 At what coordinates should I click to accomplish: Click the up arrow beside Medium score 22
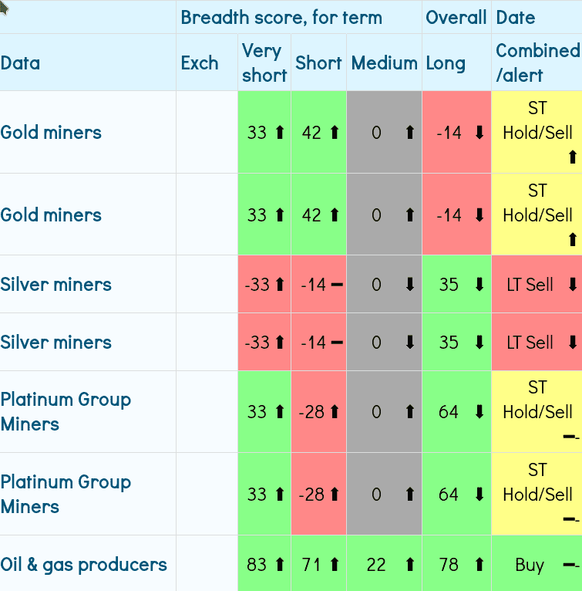point(409,566)
